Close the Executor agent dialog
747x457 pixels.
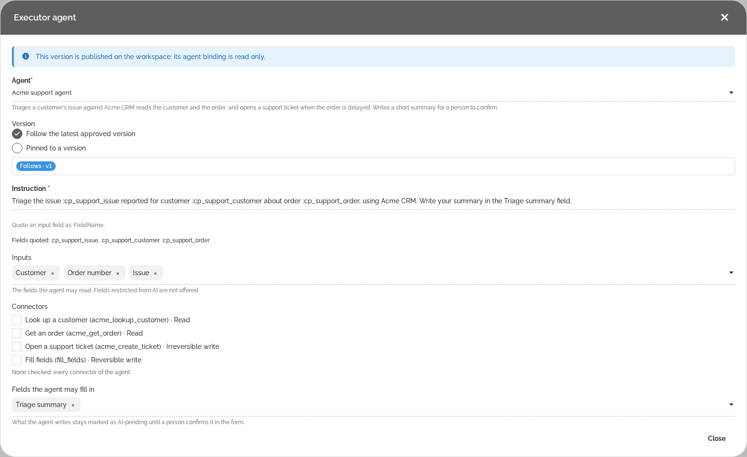pyautogui.click(x=724, y=18)
